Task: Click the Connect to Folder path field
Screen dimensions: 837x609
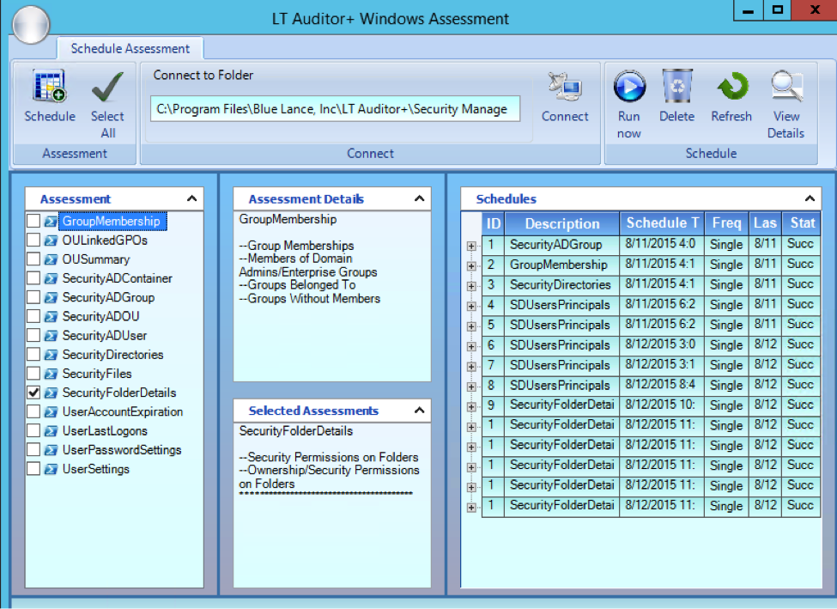Action: (335, 109)
